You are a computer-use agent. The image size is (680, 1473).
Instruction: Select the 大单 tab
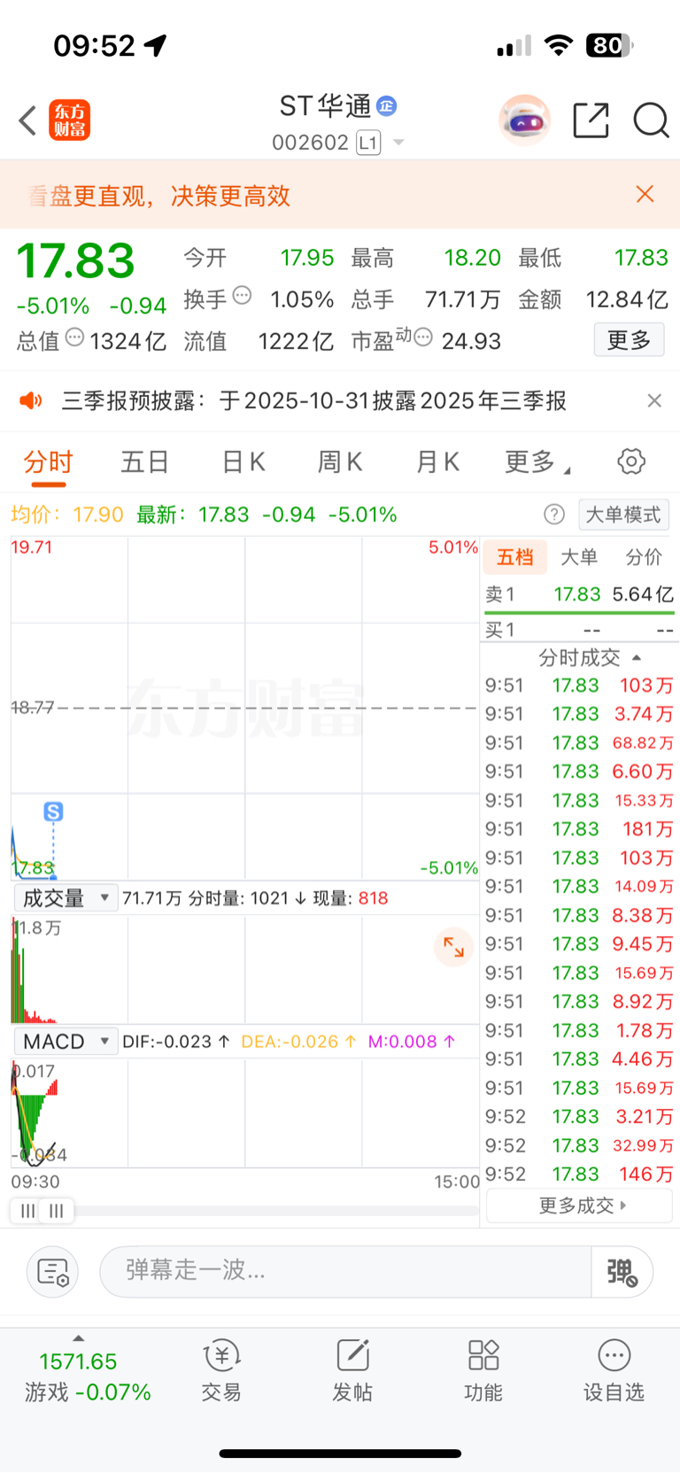[579, 557]
